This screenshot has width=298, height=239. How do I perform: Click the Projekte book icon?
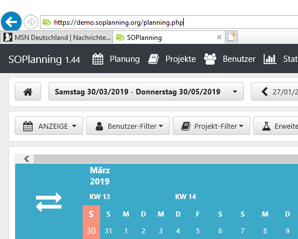pos(153,59)
